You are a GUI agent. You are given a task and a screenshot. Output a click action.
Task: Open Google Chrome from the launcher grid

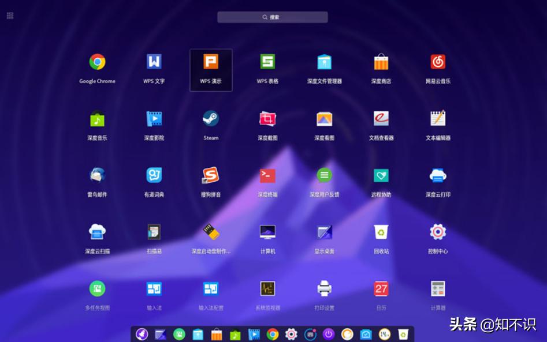tap(97, 62)
